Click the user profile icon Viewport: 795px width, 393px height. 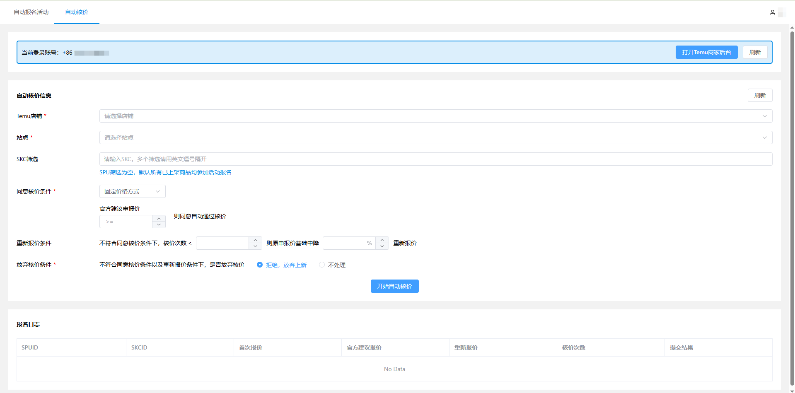(x=773, y=12)
